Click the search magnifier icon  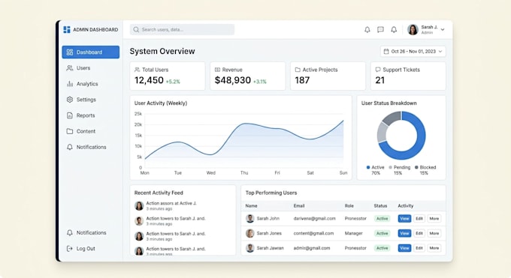point(136,29)
